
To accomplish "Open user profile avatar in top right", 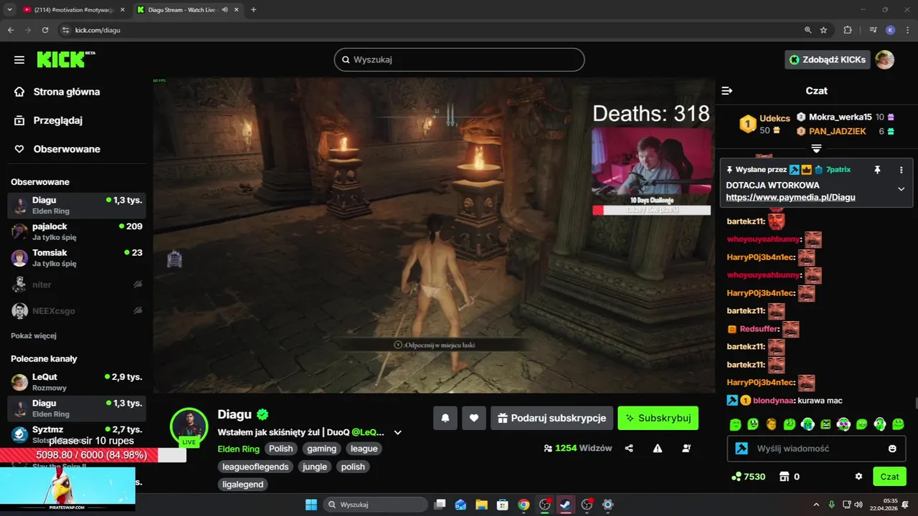I will [885, 59].
